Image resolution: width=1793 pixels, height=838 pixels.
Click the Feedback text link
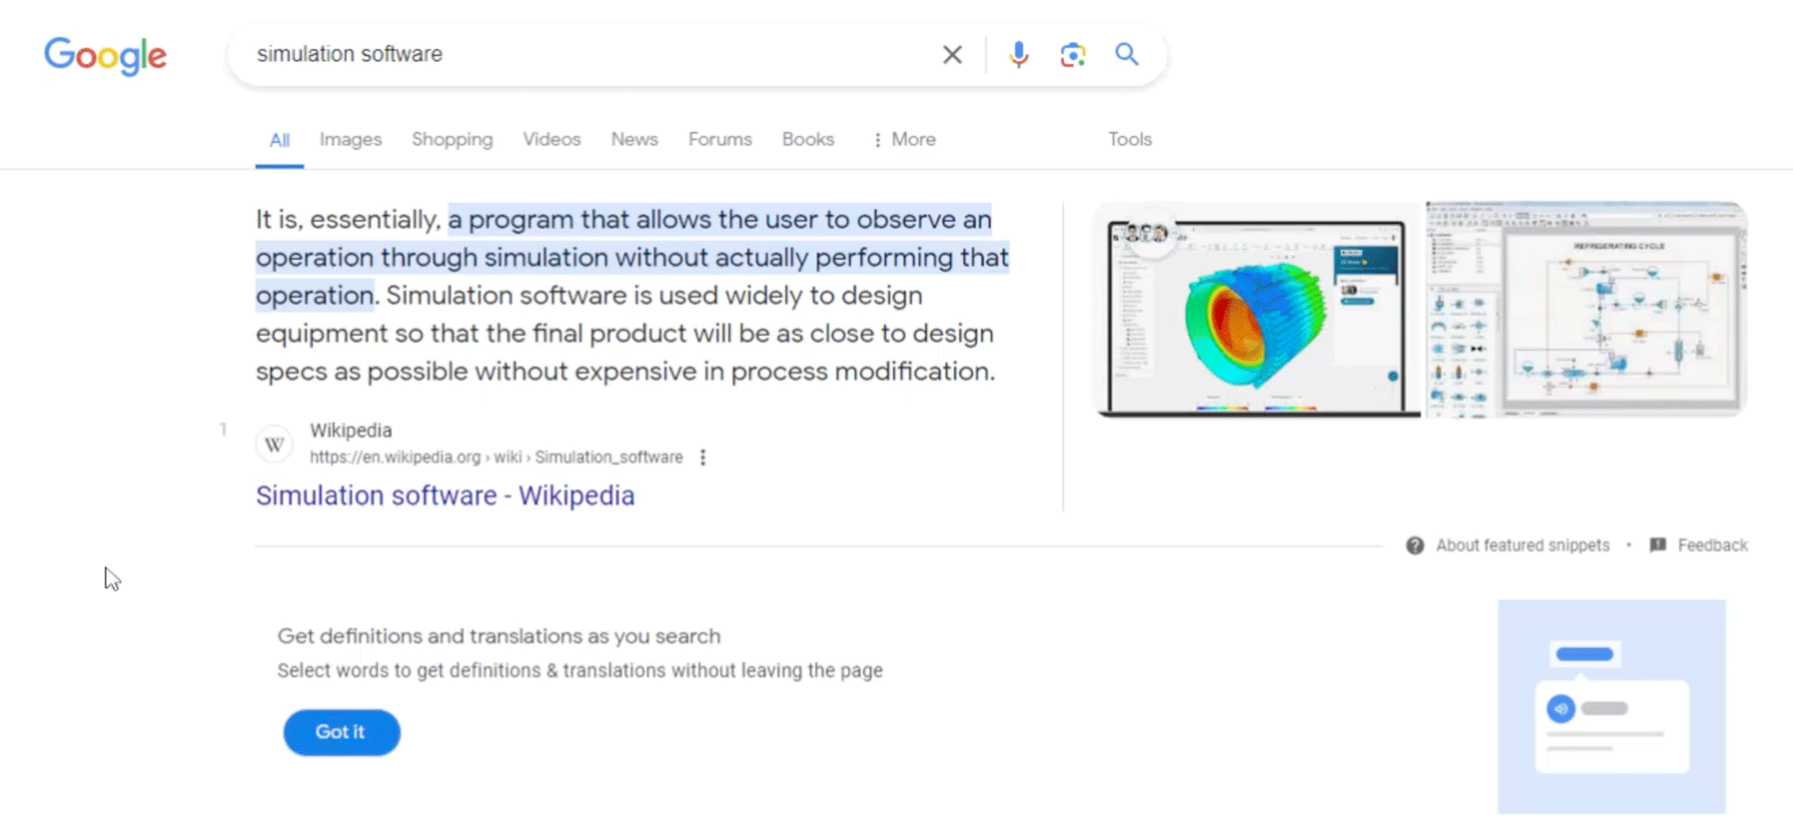pos(1712,545)
